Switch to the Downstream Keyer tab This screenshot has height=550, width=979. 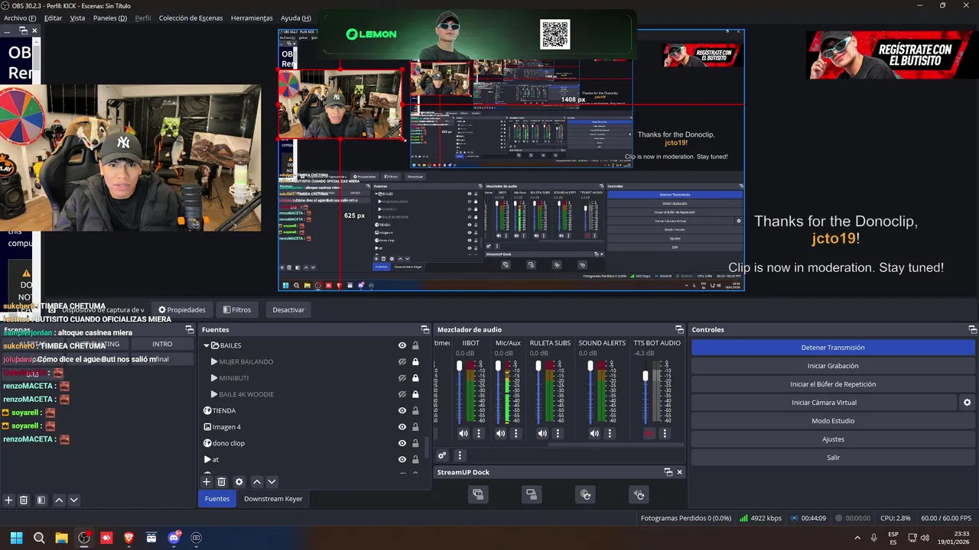click(x=273, y=499)
